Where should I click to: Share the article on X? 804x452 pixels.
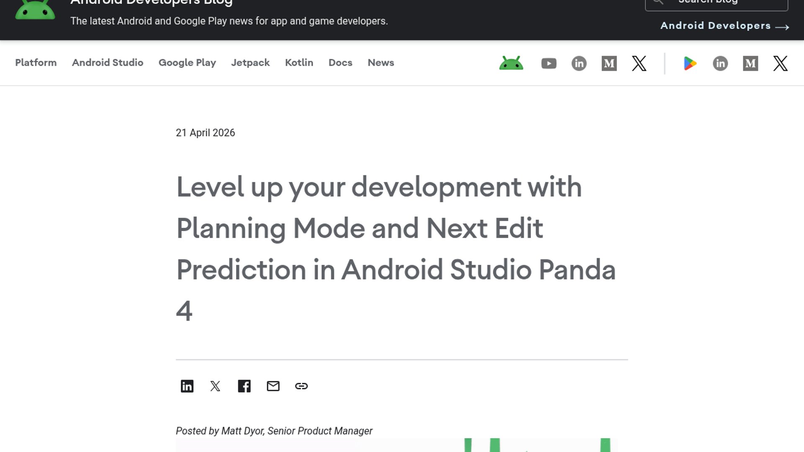pyautogui.click(x=215, y=386)
